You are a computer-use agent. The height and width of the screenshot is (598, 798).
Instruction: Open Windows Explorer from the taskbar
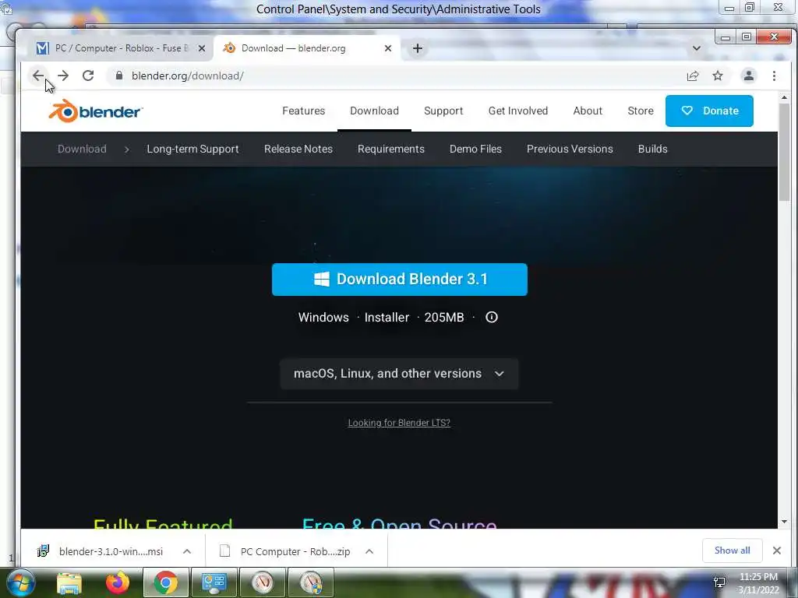[x=69, y=582]
